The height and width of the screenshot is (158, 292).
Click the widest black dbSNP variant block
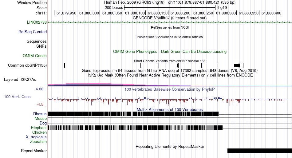pyautogui.click(x=237, y=65)
